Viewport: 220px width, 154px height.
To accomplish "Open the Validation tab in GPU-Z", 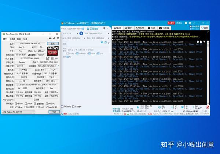I will pyautogui.click(x=25, y=39).
